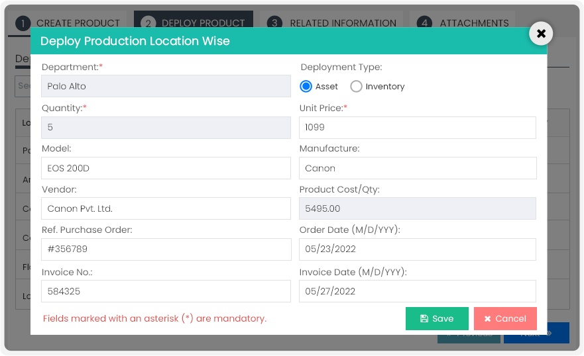The height and width of the screenshot is (356, 584).
Task: Edit the Ref. Purchase Order field
Action: [x=166, y=249]
